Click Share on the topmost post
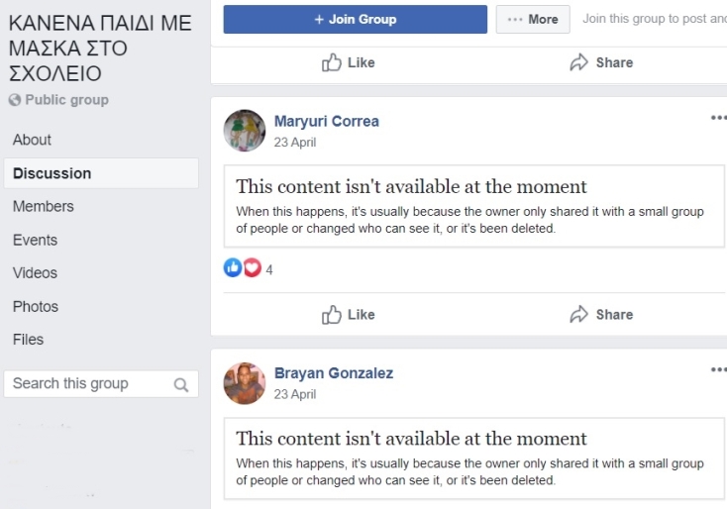The image size is (727, 509). click(x=601, y=62)
